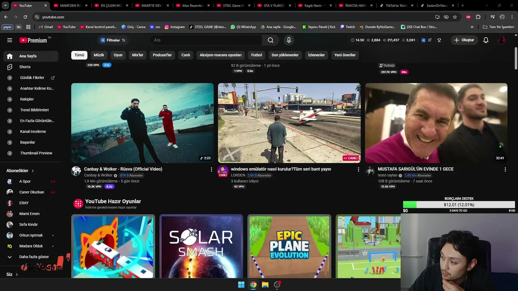Click the search magnifier button
Image resolution: width=518 pixels, height=291 pixels.
click(x=270, y=40)
